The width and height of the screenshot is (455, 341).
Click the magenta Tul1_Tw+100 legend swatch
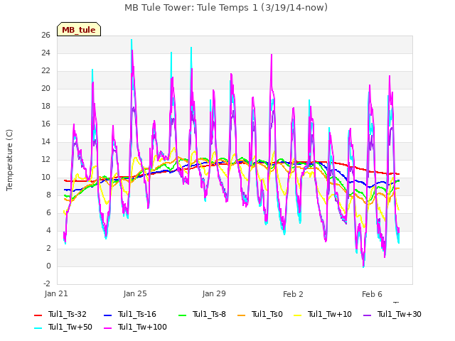pos(107,328)
